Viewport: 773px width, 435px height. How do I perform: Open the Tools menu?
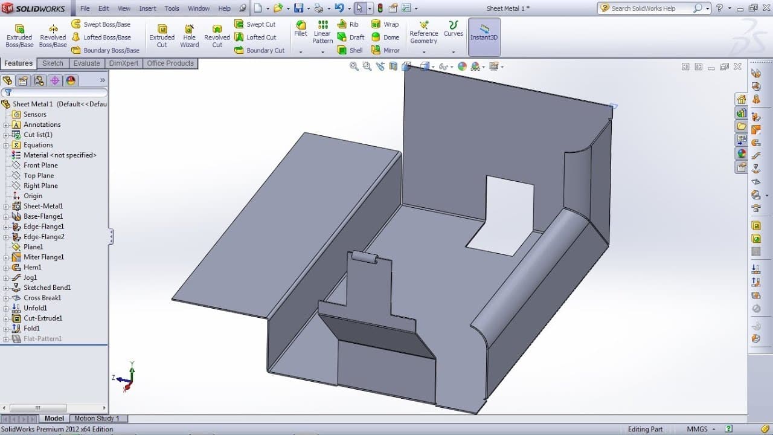click(172, 8)
